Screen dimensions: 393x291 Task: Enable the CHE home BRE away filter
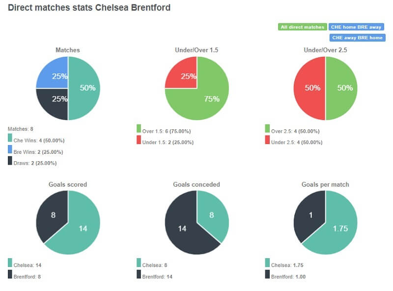(x=357, y=26)
